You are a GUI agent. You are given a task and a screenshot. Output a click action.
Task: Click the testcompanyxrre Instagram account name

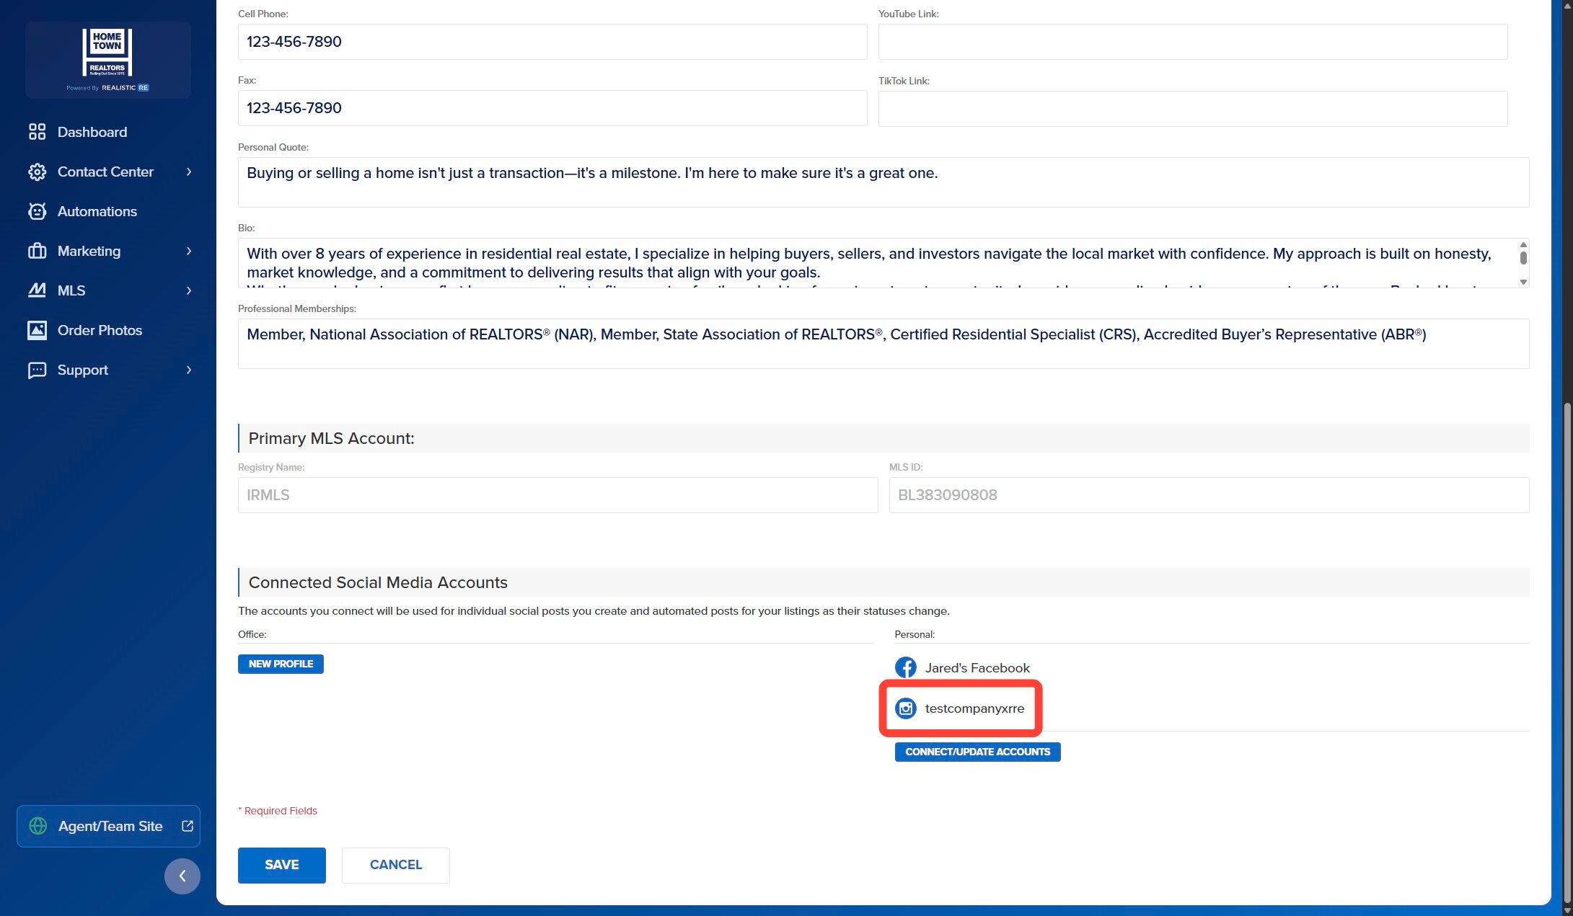click(974, 708)
